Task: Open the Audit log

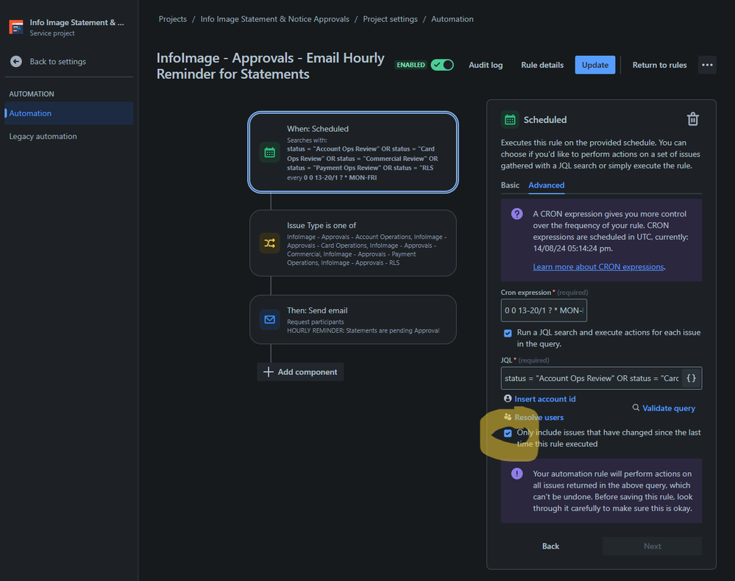Action: (x=486, y=65)
